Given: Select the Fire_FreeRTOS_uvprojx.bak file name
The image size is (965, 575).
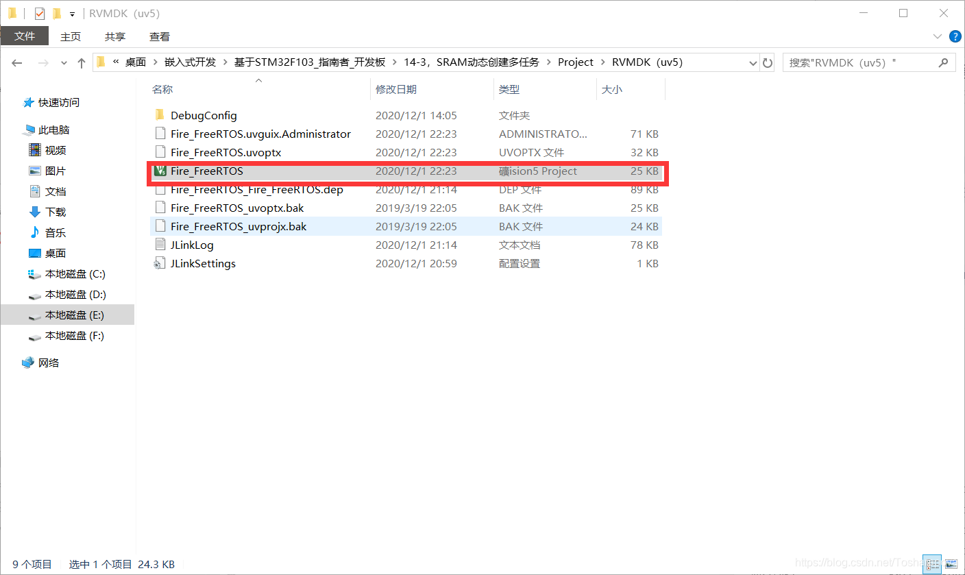Looking at the screenshot, I should [239, 226].
